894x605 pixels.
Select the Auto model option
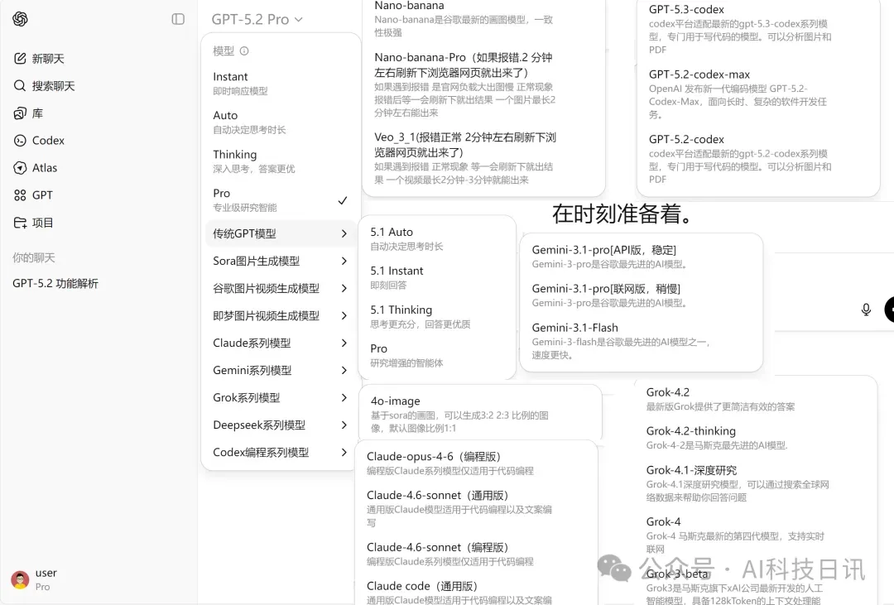coord(280,122)
